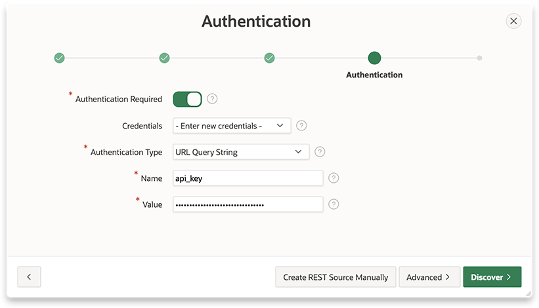Click the current Authentication step circle
Image resolution: width=539 pixels, height=308 pixels.
pos(374,58)
